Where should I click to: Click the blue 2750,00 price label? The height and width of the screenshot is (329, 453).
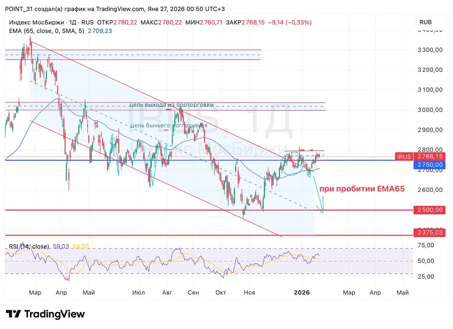tap(430, 164)
